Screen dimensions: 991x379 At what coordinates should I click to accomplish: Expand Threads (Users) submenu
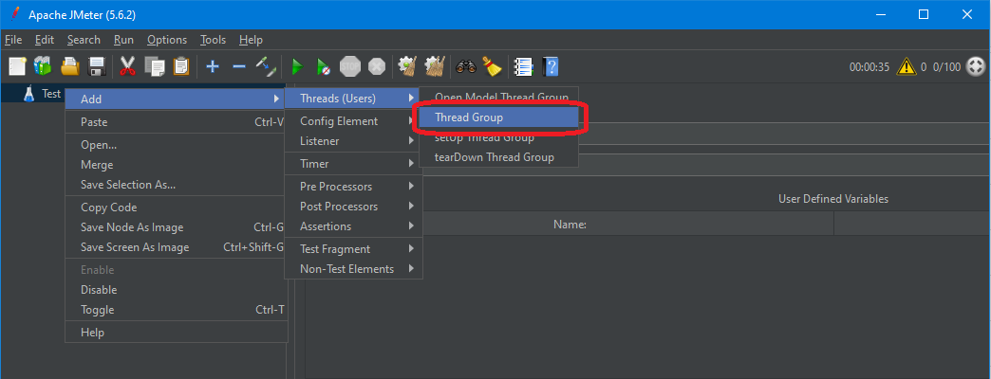point(351,99)
